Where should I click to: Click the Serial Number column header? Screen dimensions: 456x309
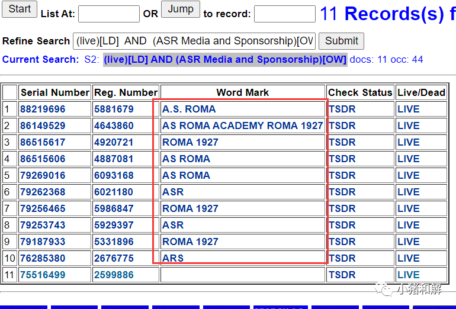tap(55, 92)
